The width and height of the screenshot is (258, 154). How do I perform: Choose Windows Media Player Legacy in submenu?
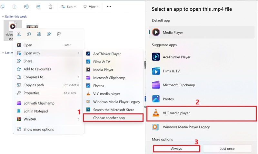[113, 102]
